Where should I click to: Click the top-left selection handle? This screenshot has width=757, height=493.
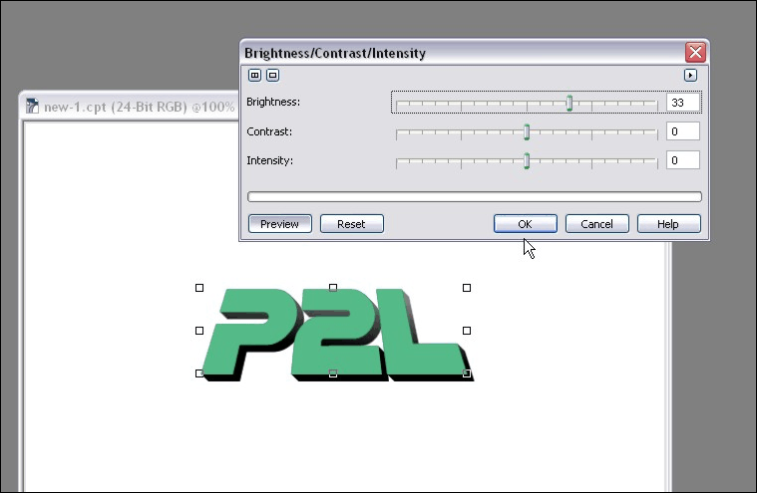point(199,288)
